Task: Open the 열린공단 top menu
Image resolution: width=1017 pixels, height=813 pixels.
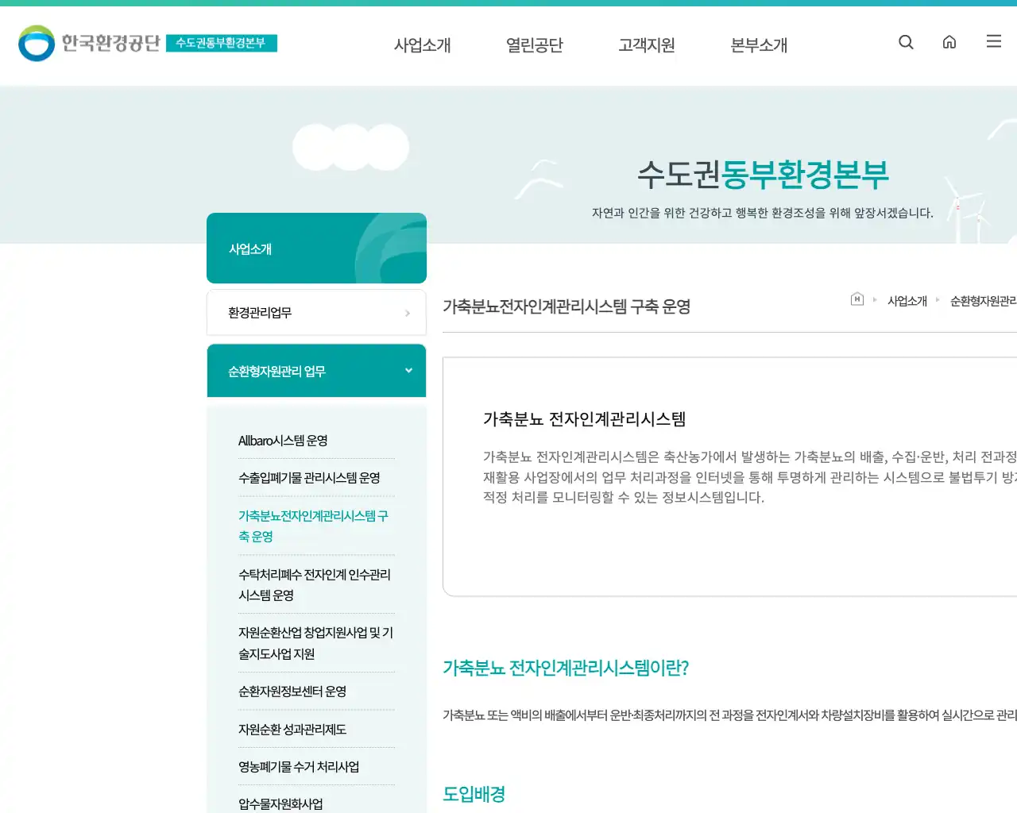Action: coord(534,45)
